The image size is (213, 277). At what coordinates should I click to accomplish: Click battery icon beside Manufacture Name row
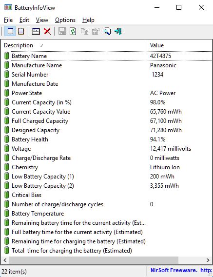(x=7, y=65)
